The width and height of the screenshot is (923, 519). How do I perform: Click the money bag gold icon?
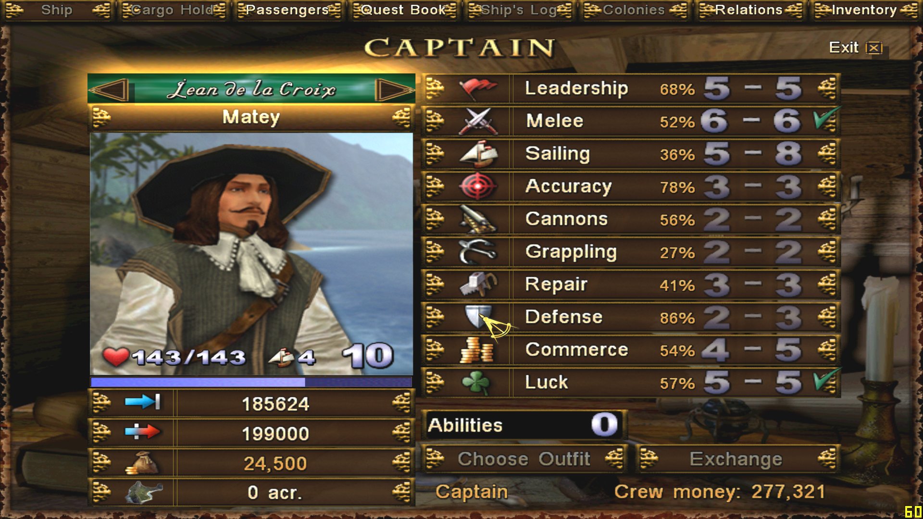click(142, 464)
